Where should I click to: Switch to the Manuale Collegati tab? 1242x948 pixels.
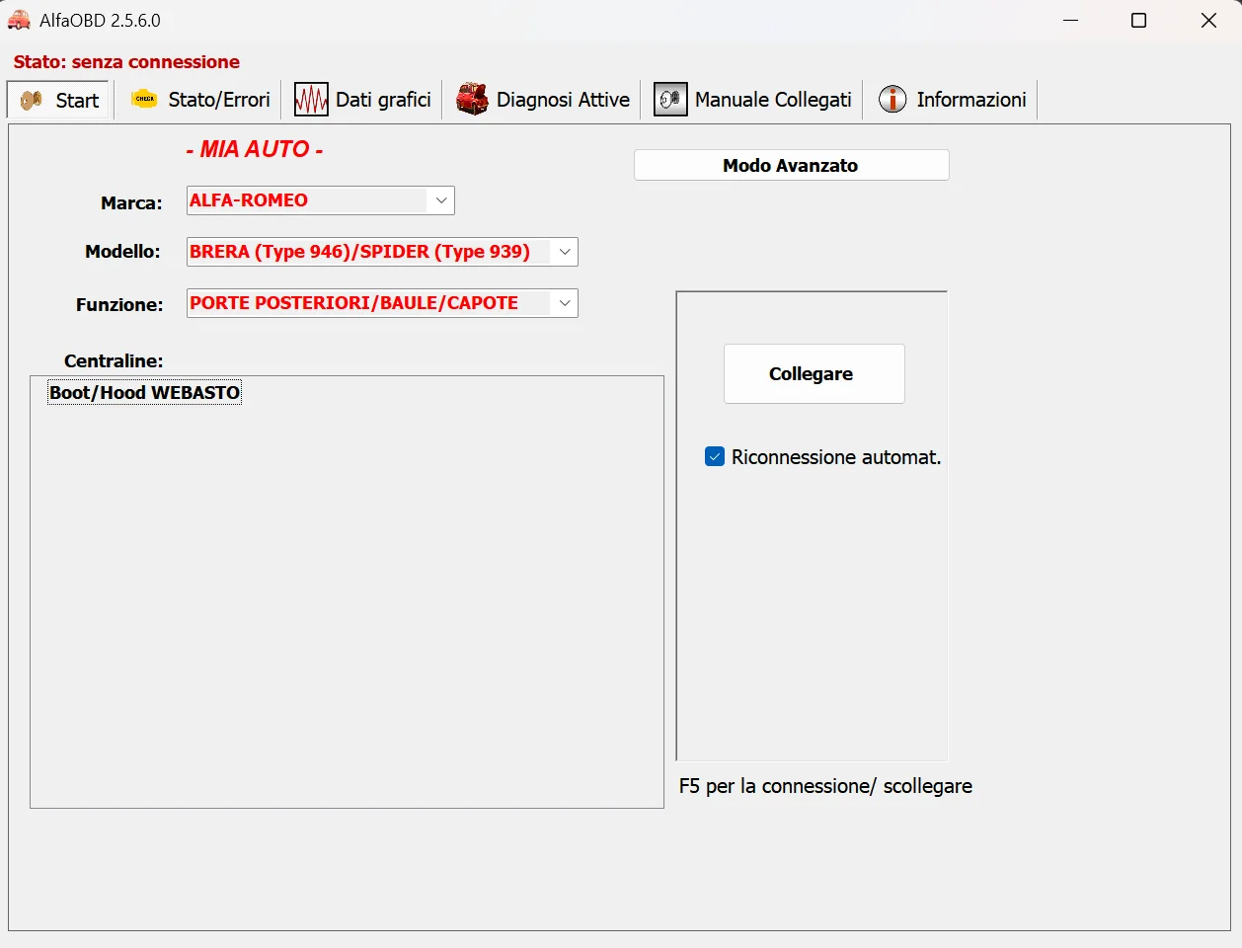772,100
